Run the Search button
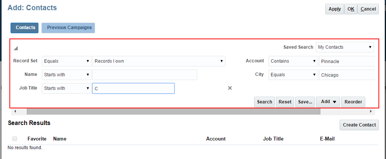 click(264, 102)
